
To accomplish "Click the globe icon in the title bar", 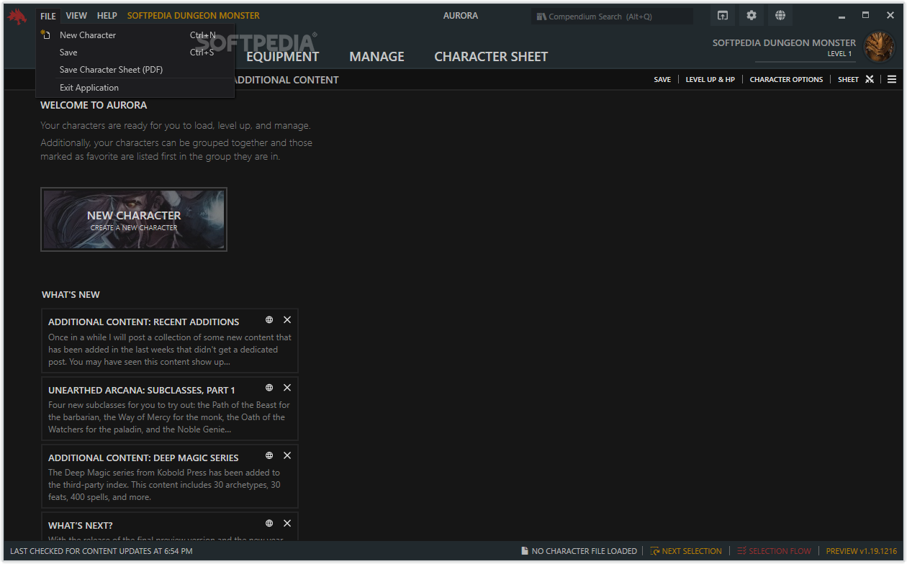I will pyautogui.click(x=780, y=16).
